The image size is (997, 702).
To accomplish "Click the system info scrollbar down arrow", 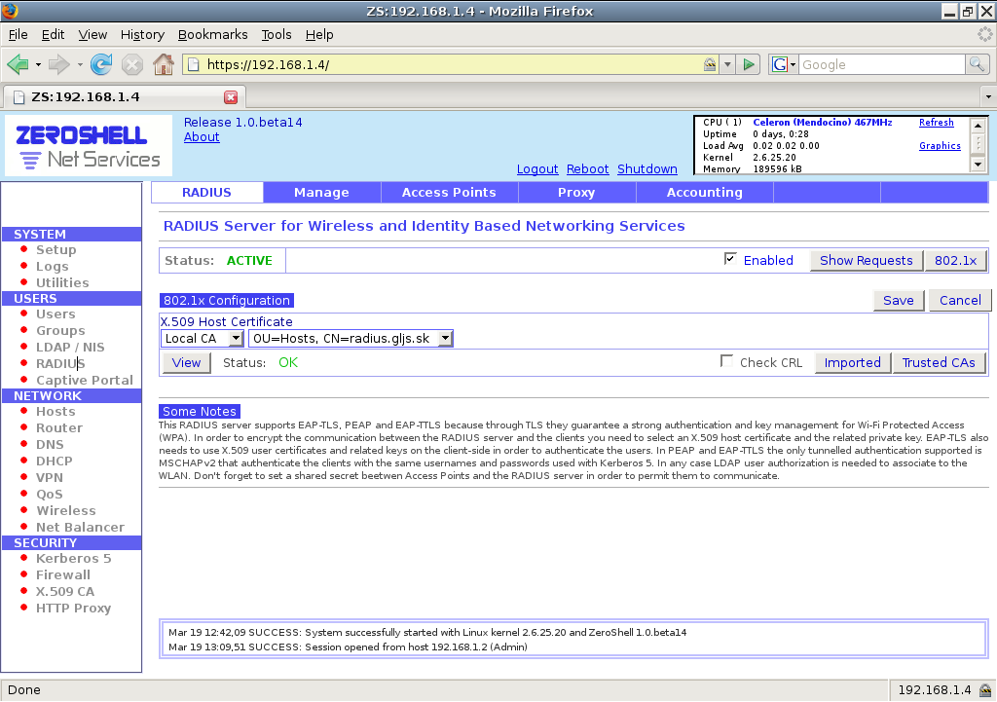I will pos(978,164).
